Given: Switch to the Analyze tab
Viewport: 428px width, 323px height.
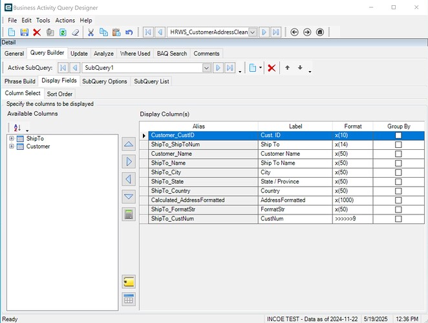Looking at the screenshot, I should (x=103, y=54).
